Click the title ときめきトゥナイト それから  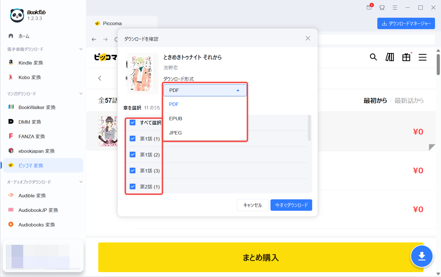tap(193, 57)
